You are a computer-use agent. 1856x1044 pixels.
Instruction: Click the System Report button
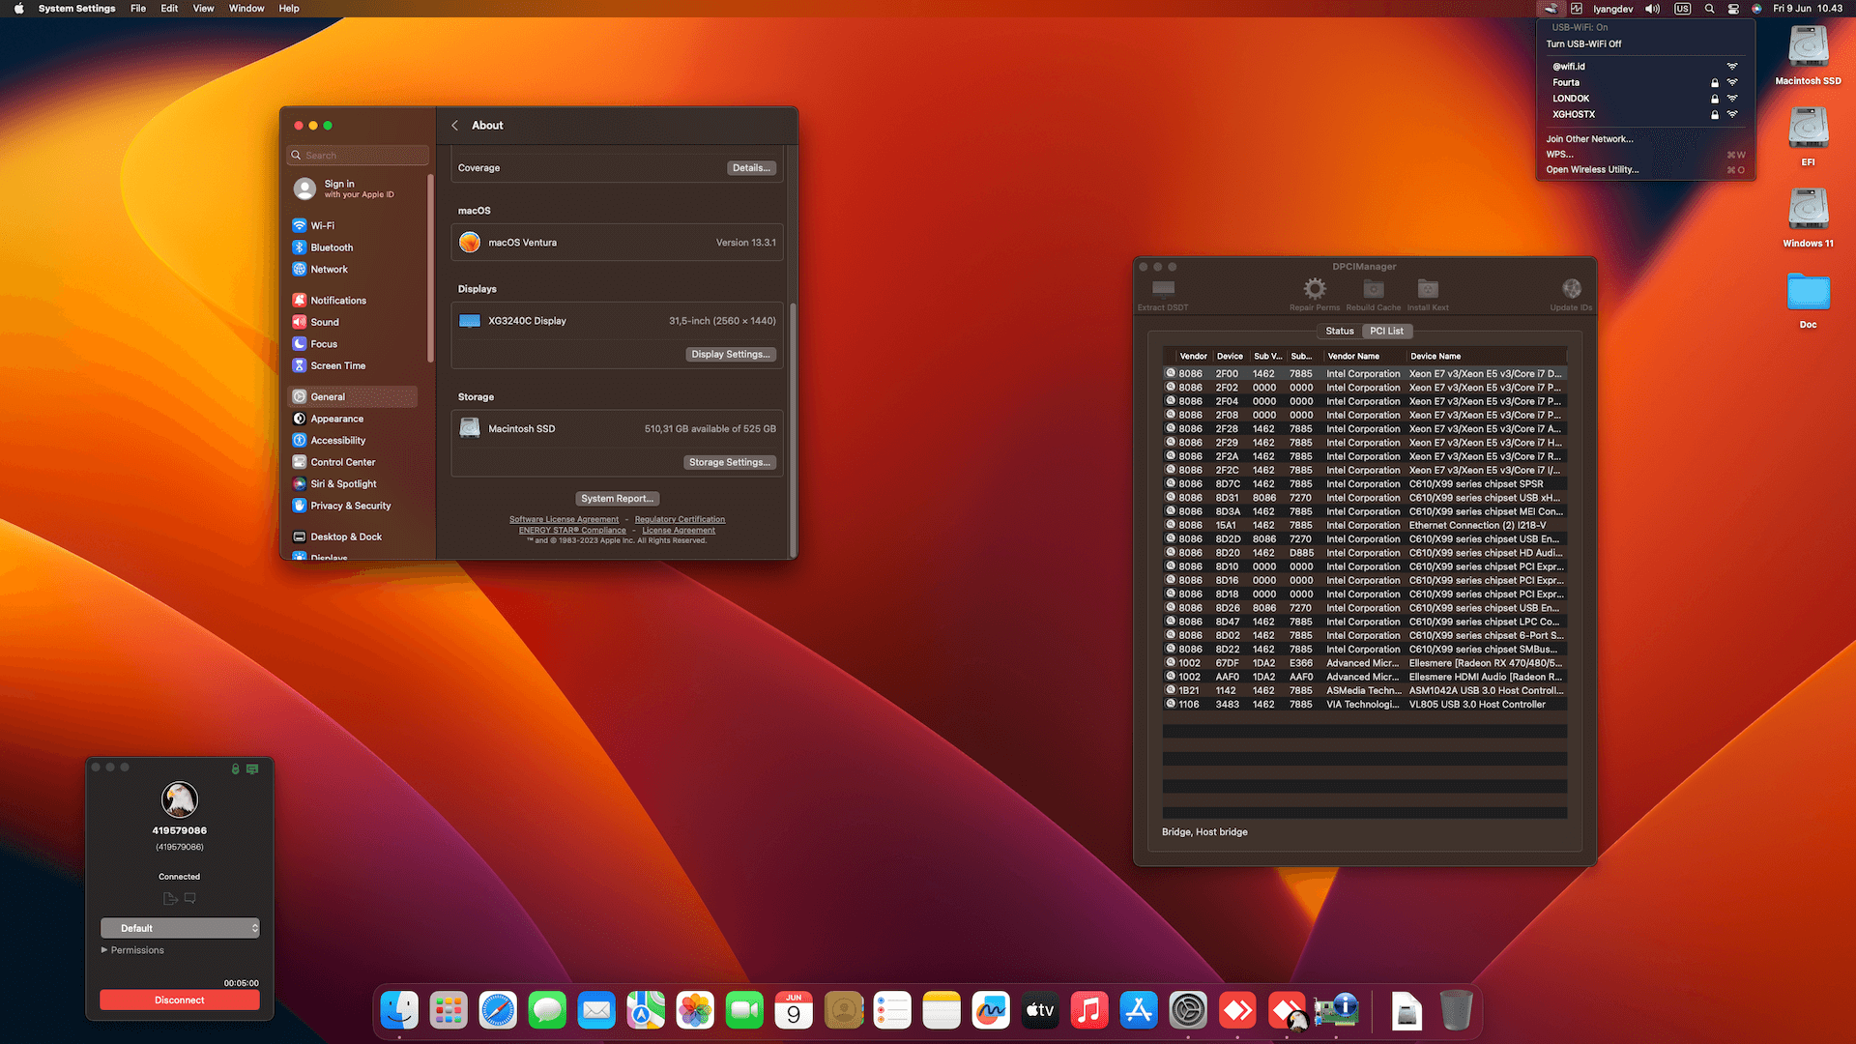pos(617,498)
